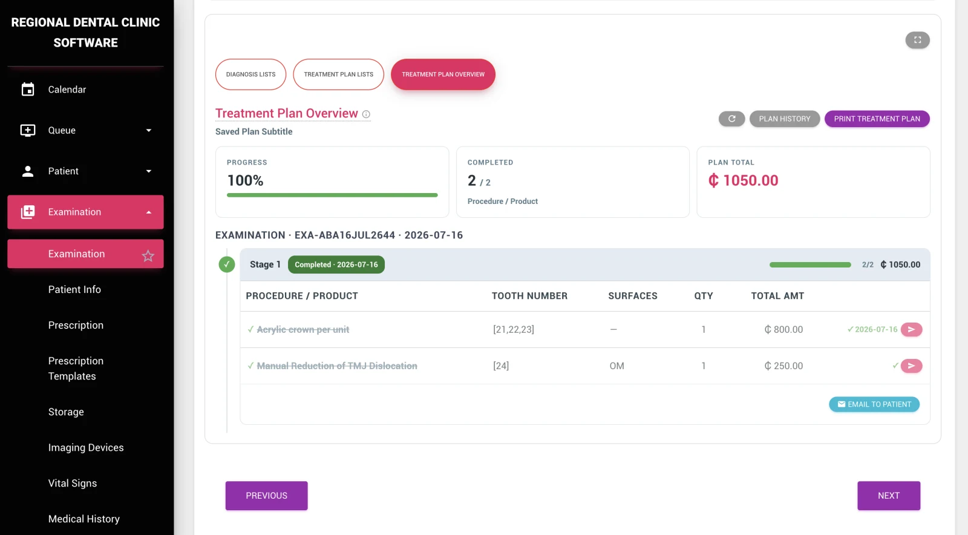Click the Plan Total 1050.00 value
Screen dimensions: 968x535
(743, 180)
